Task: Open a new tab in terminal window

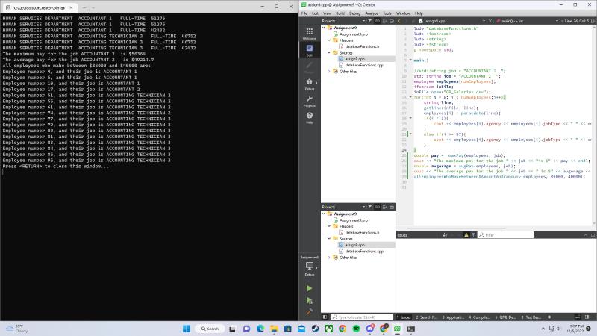Action: pyautogui.click(x=84, y=7)
